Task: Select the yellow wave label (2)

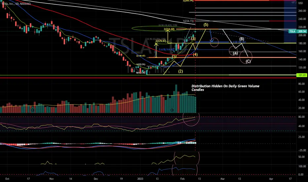Action: 180,71
